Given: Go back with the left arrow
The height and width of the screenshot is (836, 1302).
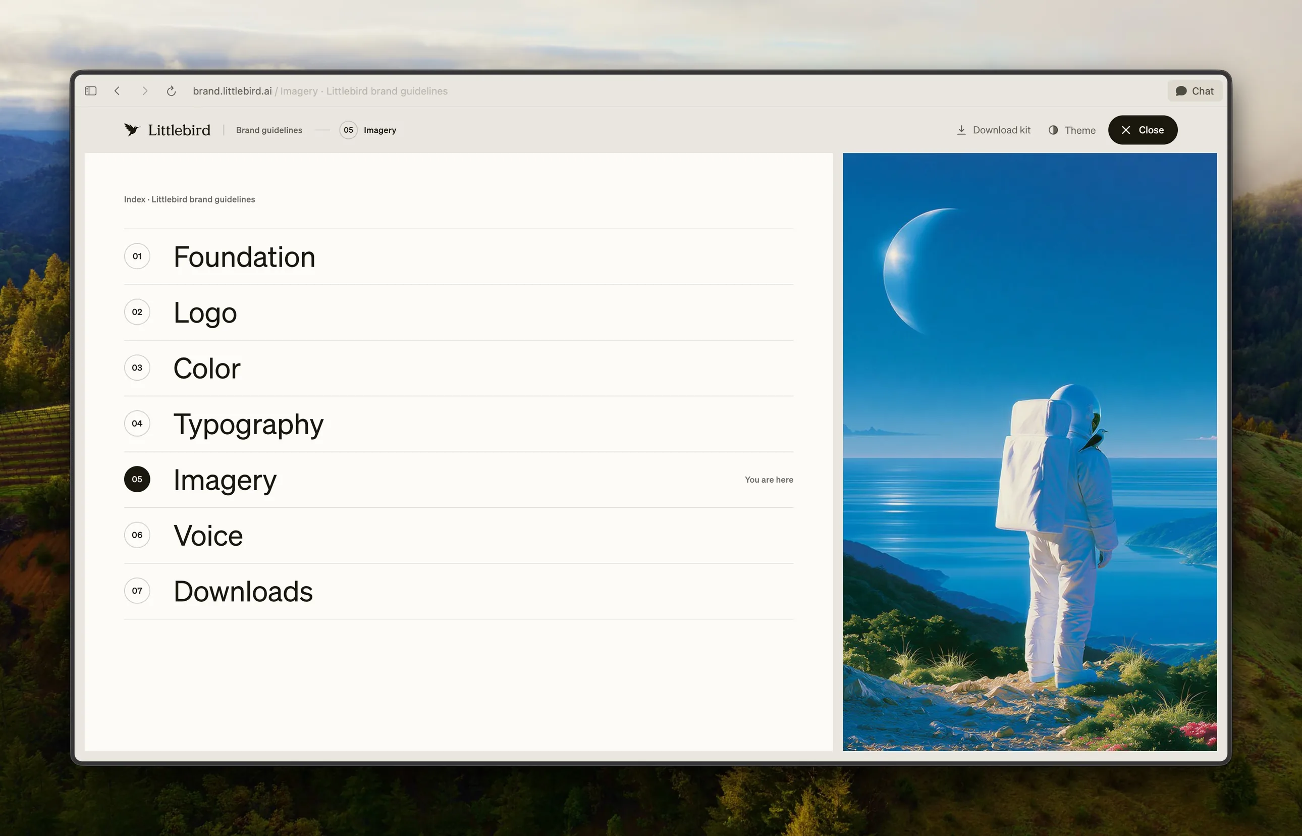Looking at the screenshot, I should 117,91.
